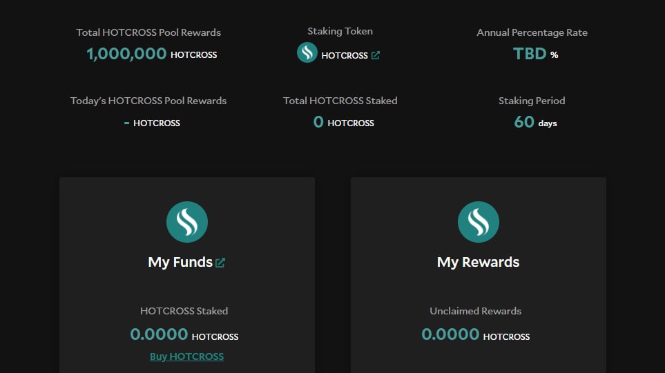The image size is (665, 373).
Task: Click the My Rewards heading
Action: [478, 262]
